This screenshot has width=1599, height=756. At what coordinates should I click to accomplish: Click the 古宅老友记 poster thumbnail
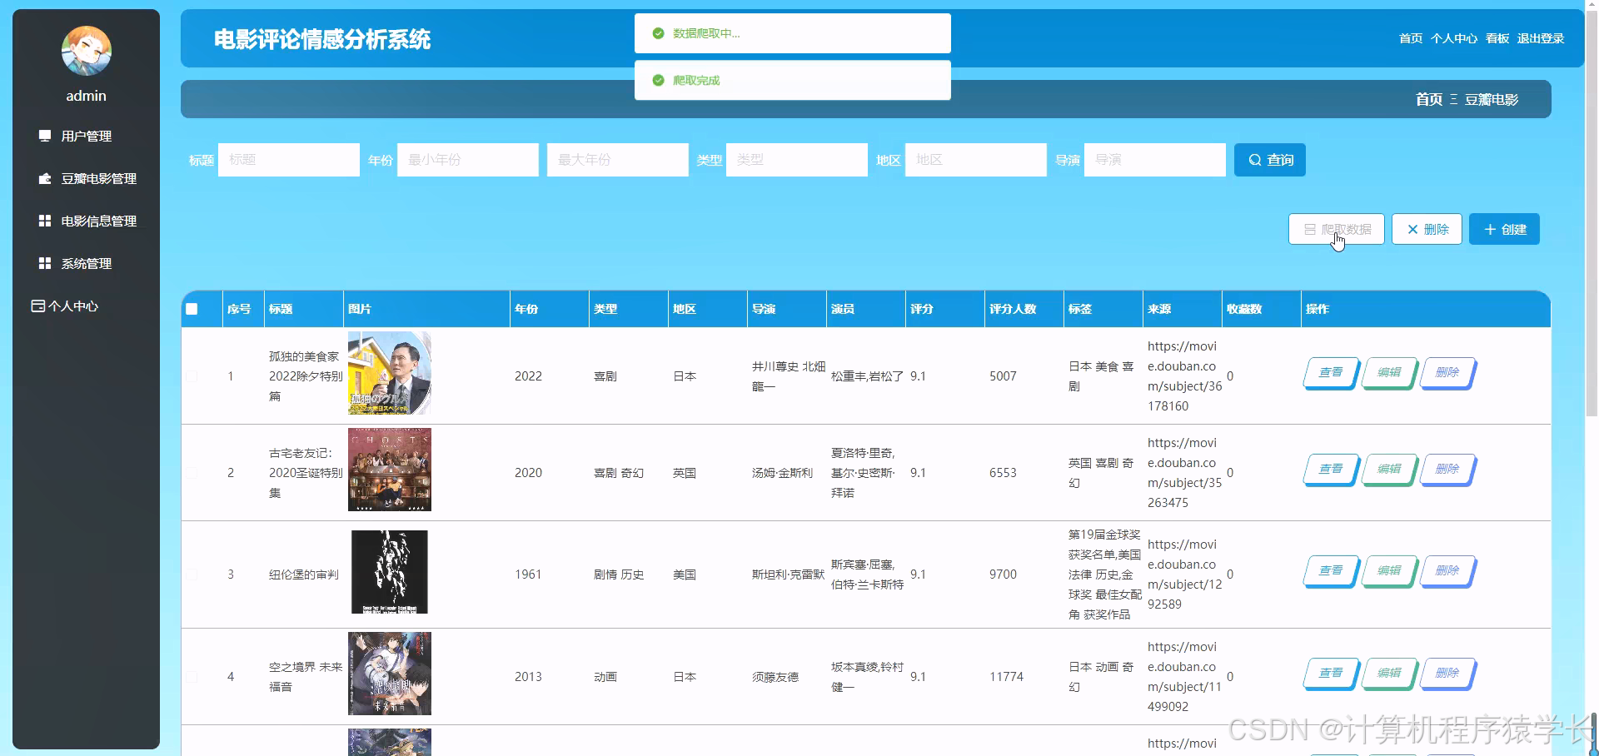pos(390,470)
